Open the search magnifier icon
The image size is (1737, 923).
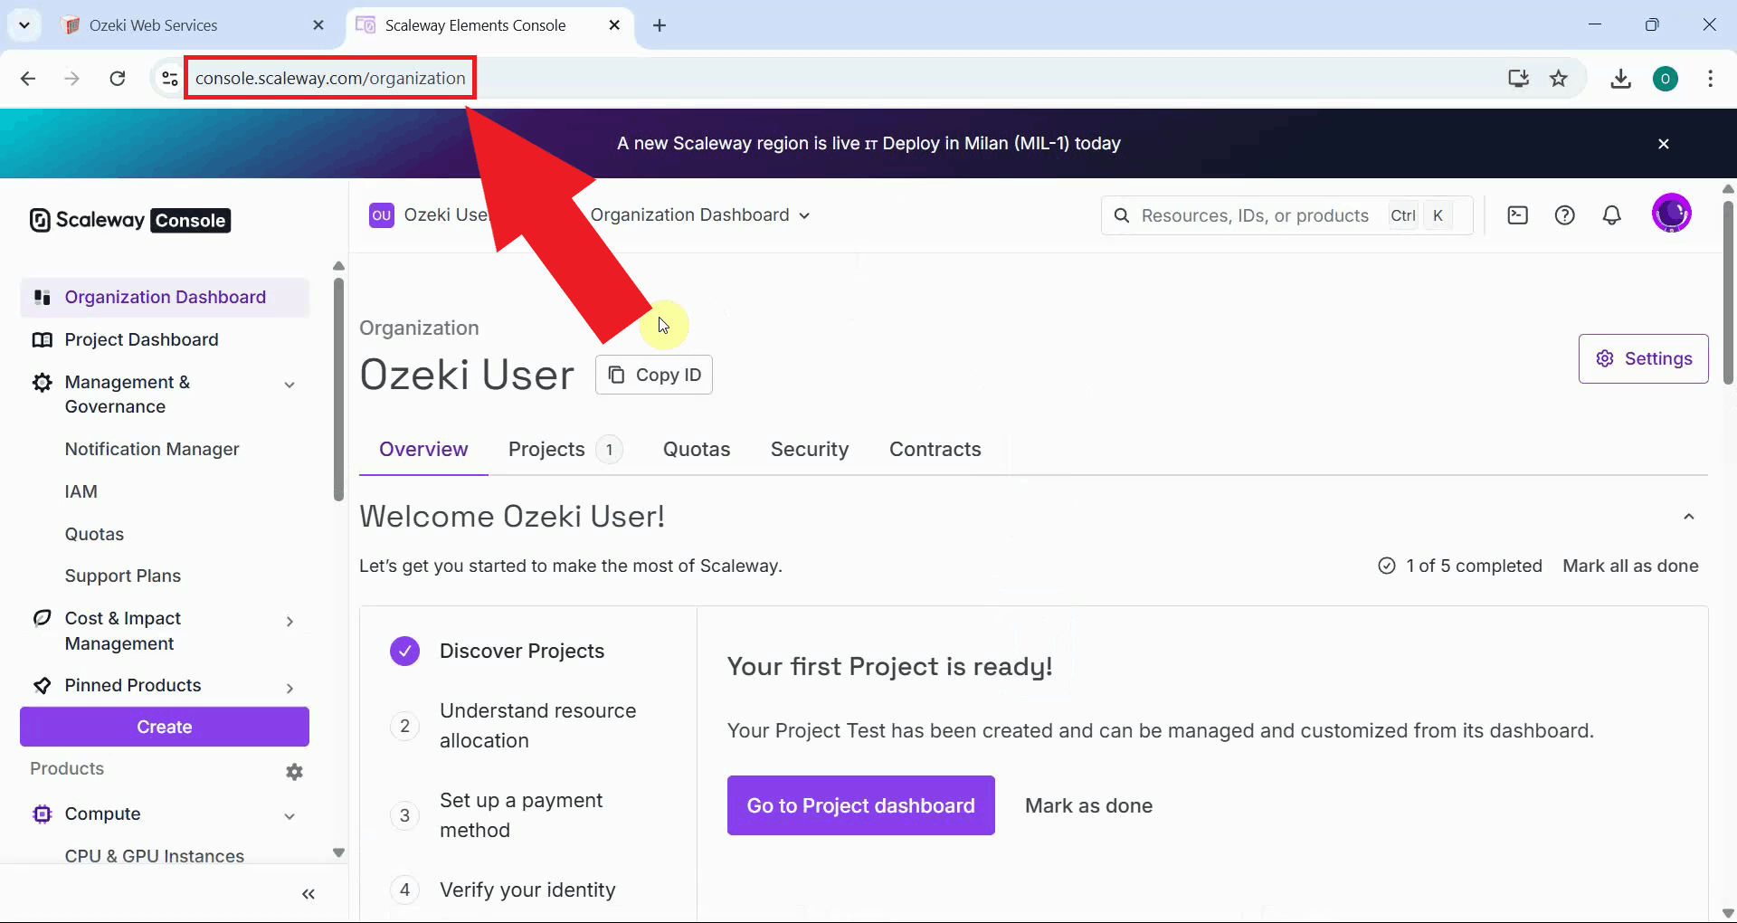[1122, 215]
